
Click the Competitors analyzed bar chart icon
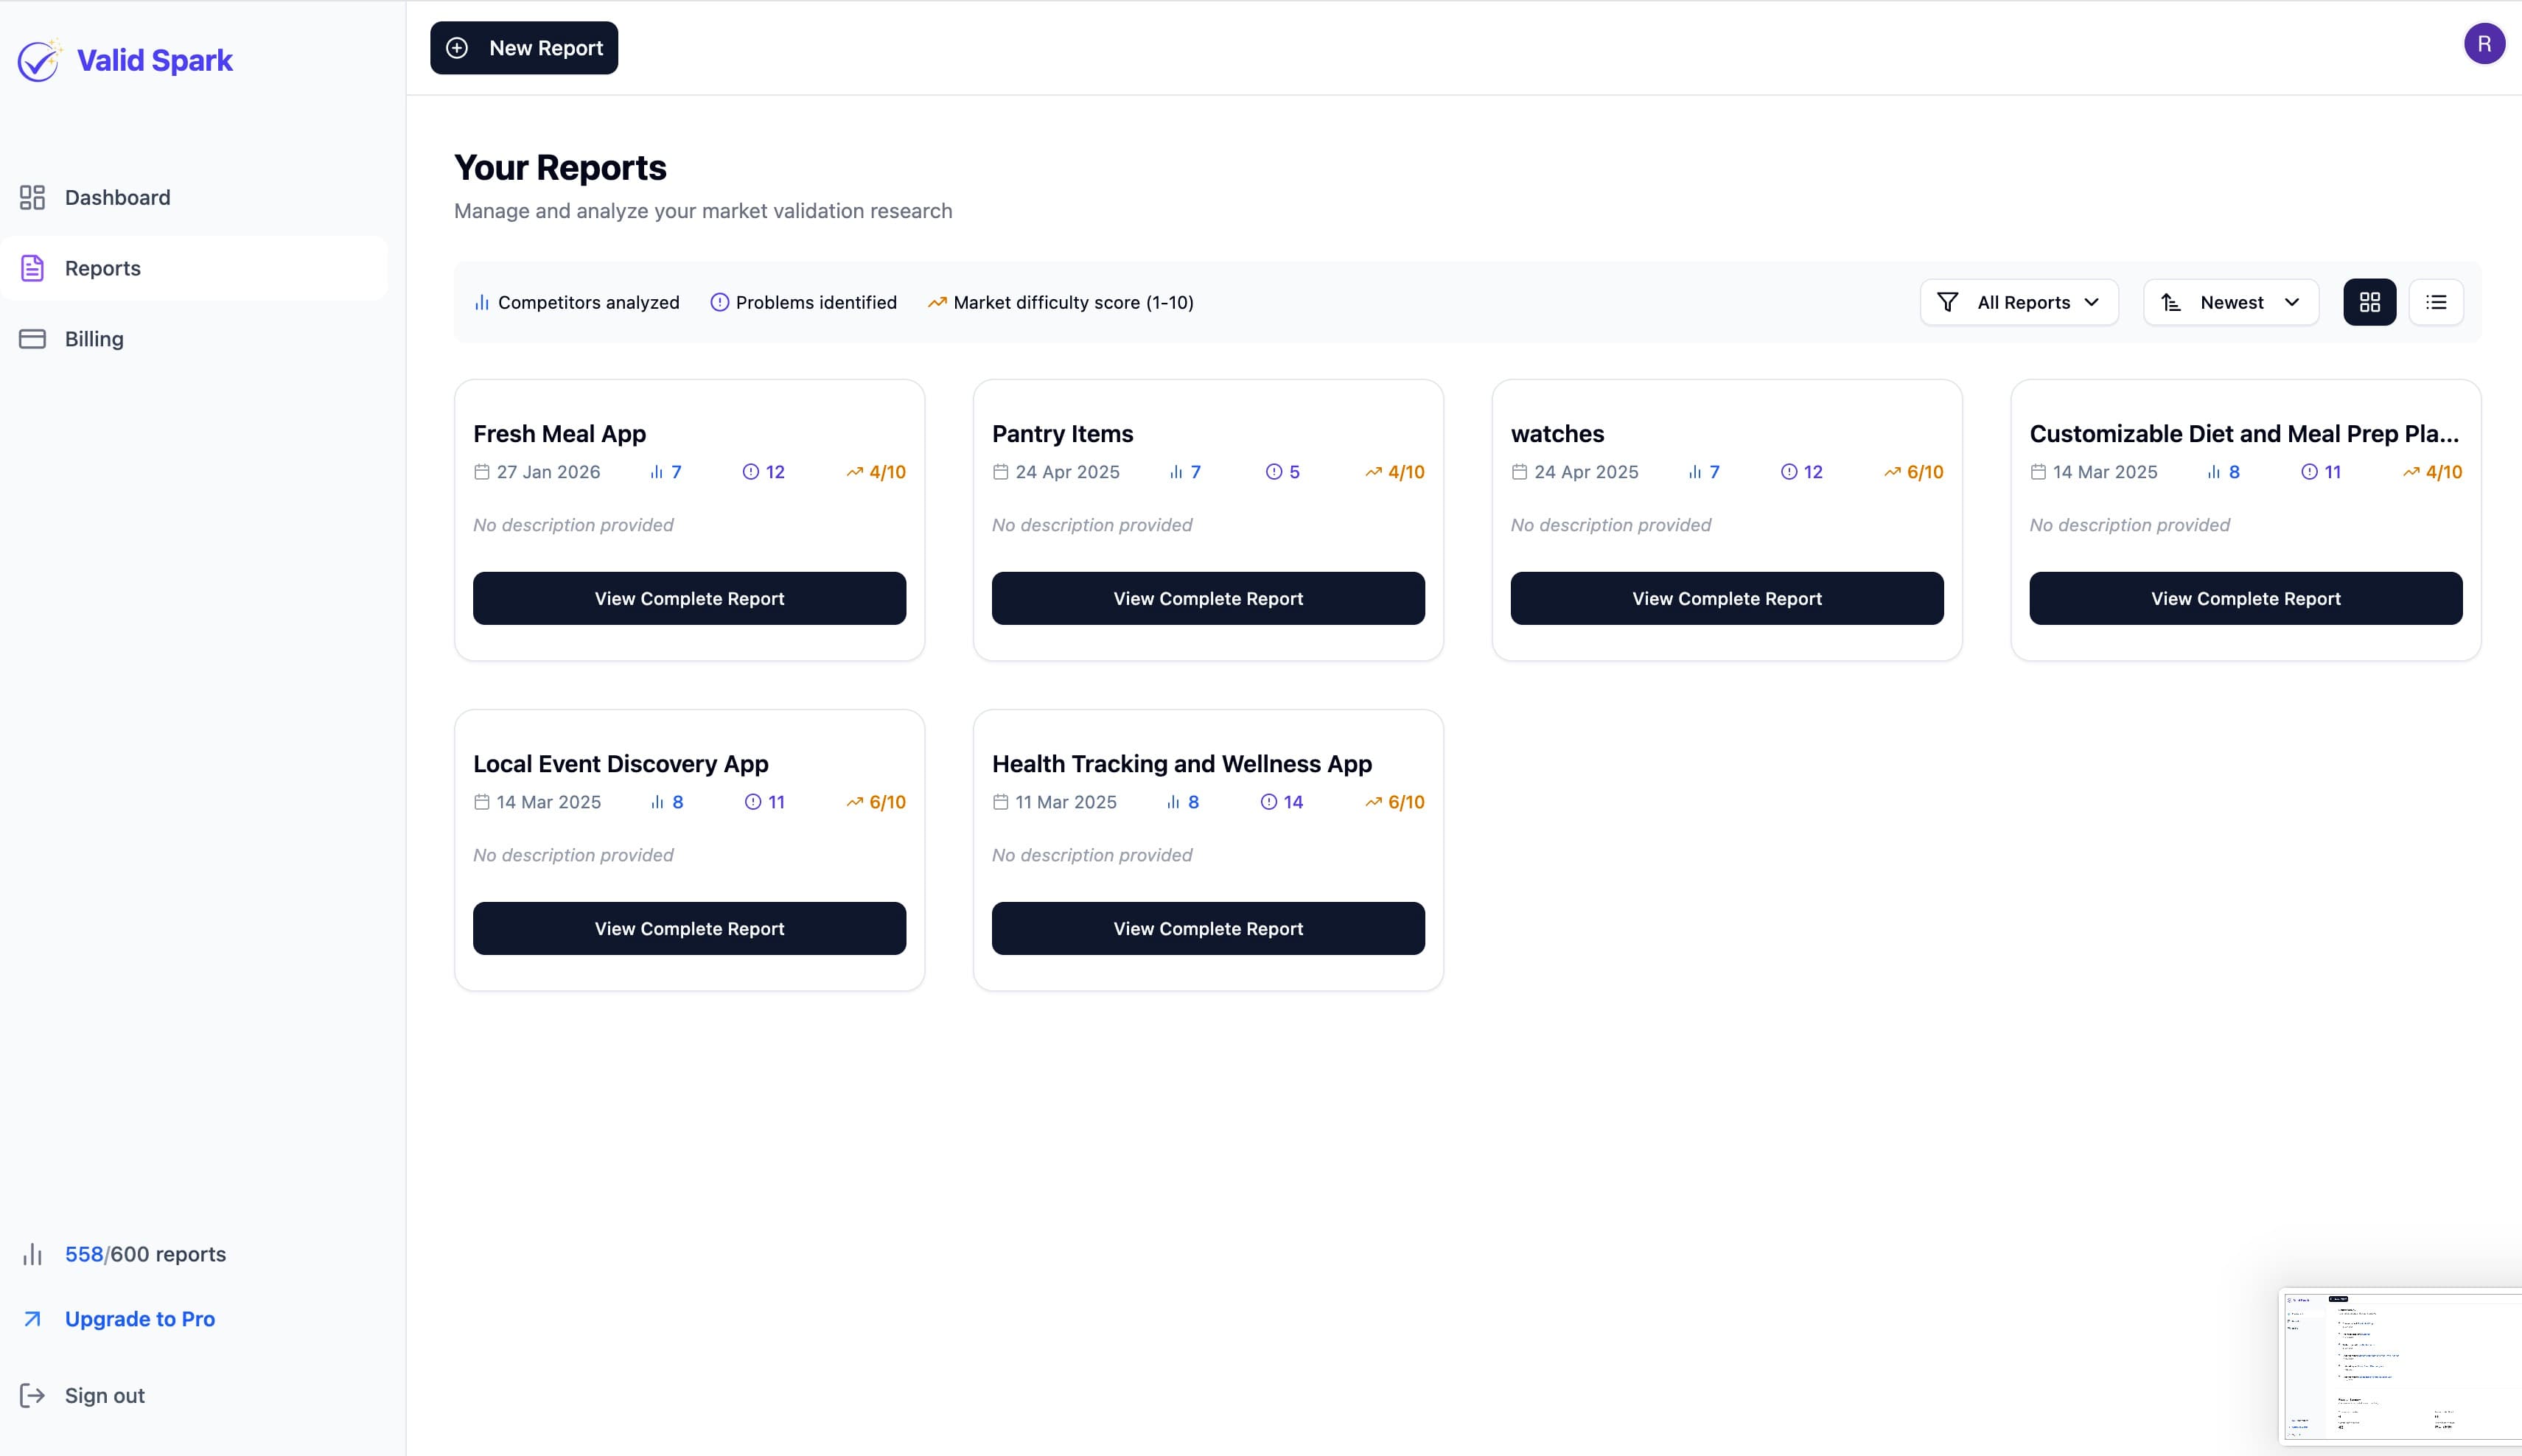tap(482, 301)
